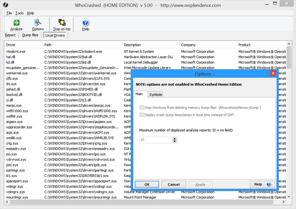The width and height of the screenshot is (296, 209).
Task: Open the Tools menu
Action: pyautogui.click(x=19, y=13)
